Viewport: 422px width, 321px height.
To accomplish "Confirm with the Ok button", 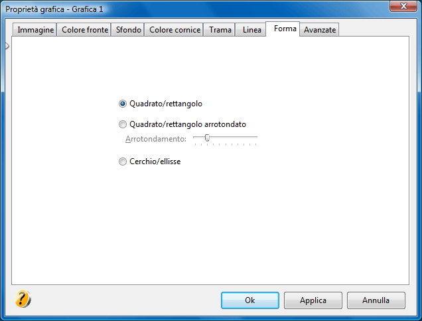I will (x=250, y=300).
